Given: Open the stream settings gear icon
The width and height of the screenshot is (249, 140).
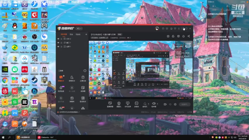Looking at the screenshot, I should pos(175,104).
